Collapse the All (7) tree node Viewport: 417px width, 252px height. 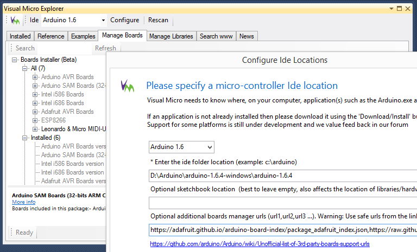click(x=25, y=68)
